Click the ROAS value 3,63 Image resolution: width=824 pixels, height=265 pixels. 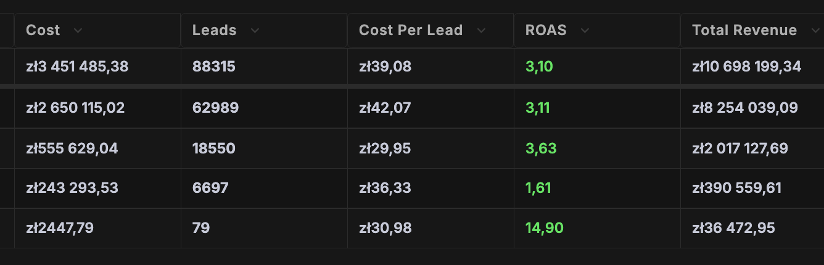pyautogui.click(x=541, y=149)
